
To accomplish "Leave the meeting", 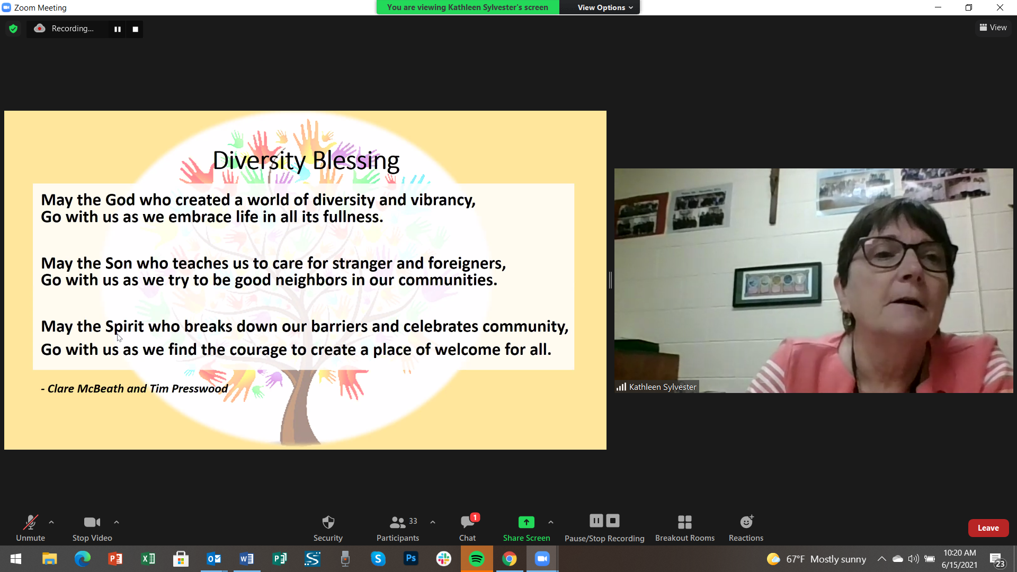I will point(988,528).
